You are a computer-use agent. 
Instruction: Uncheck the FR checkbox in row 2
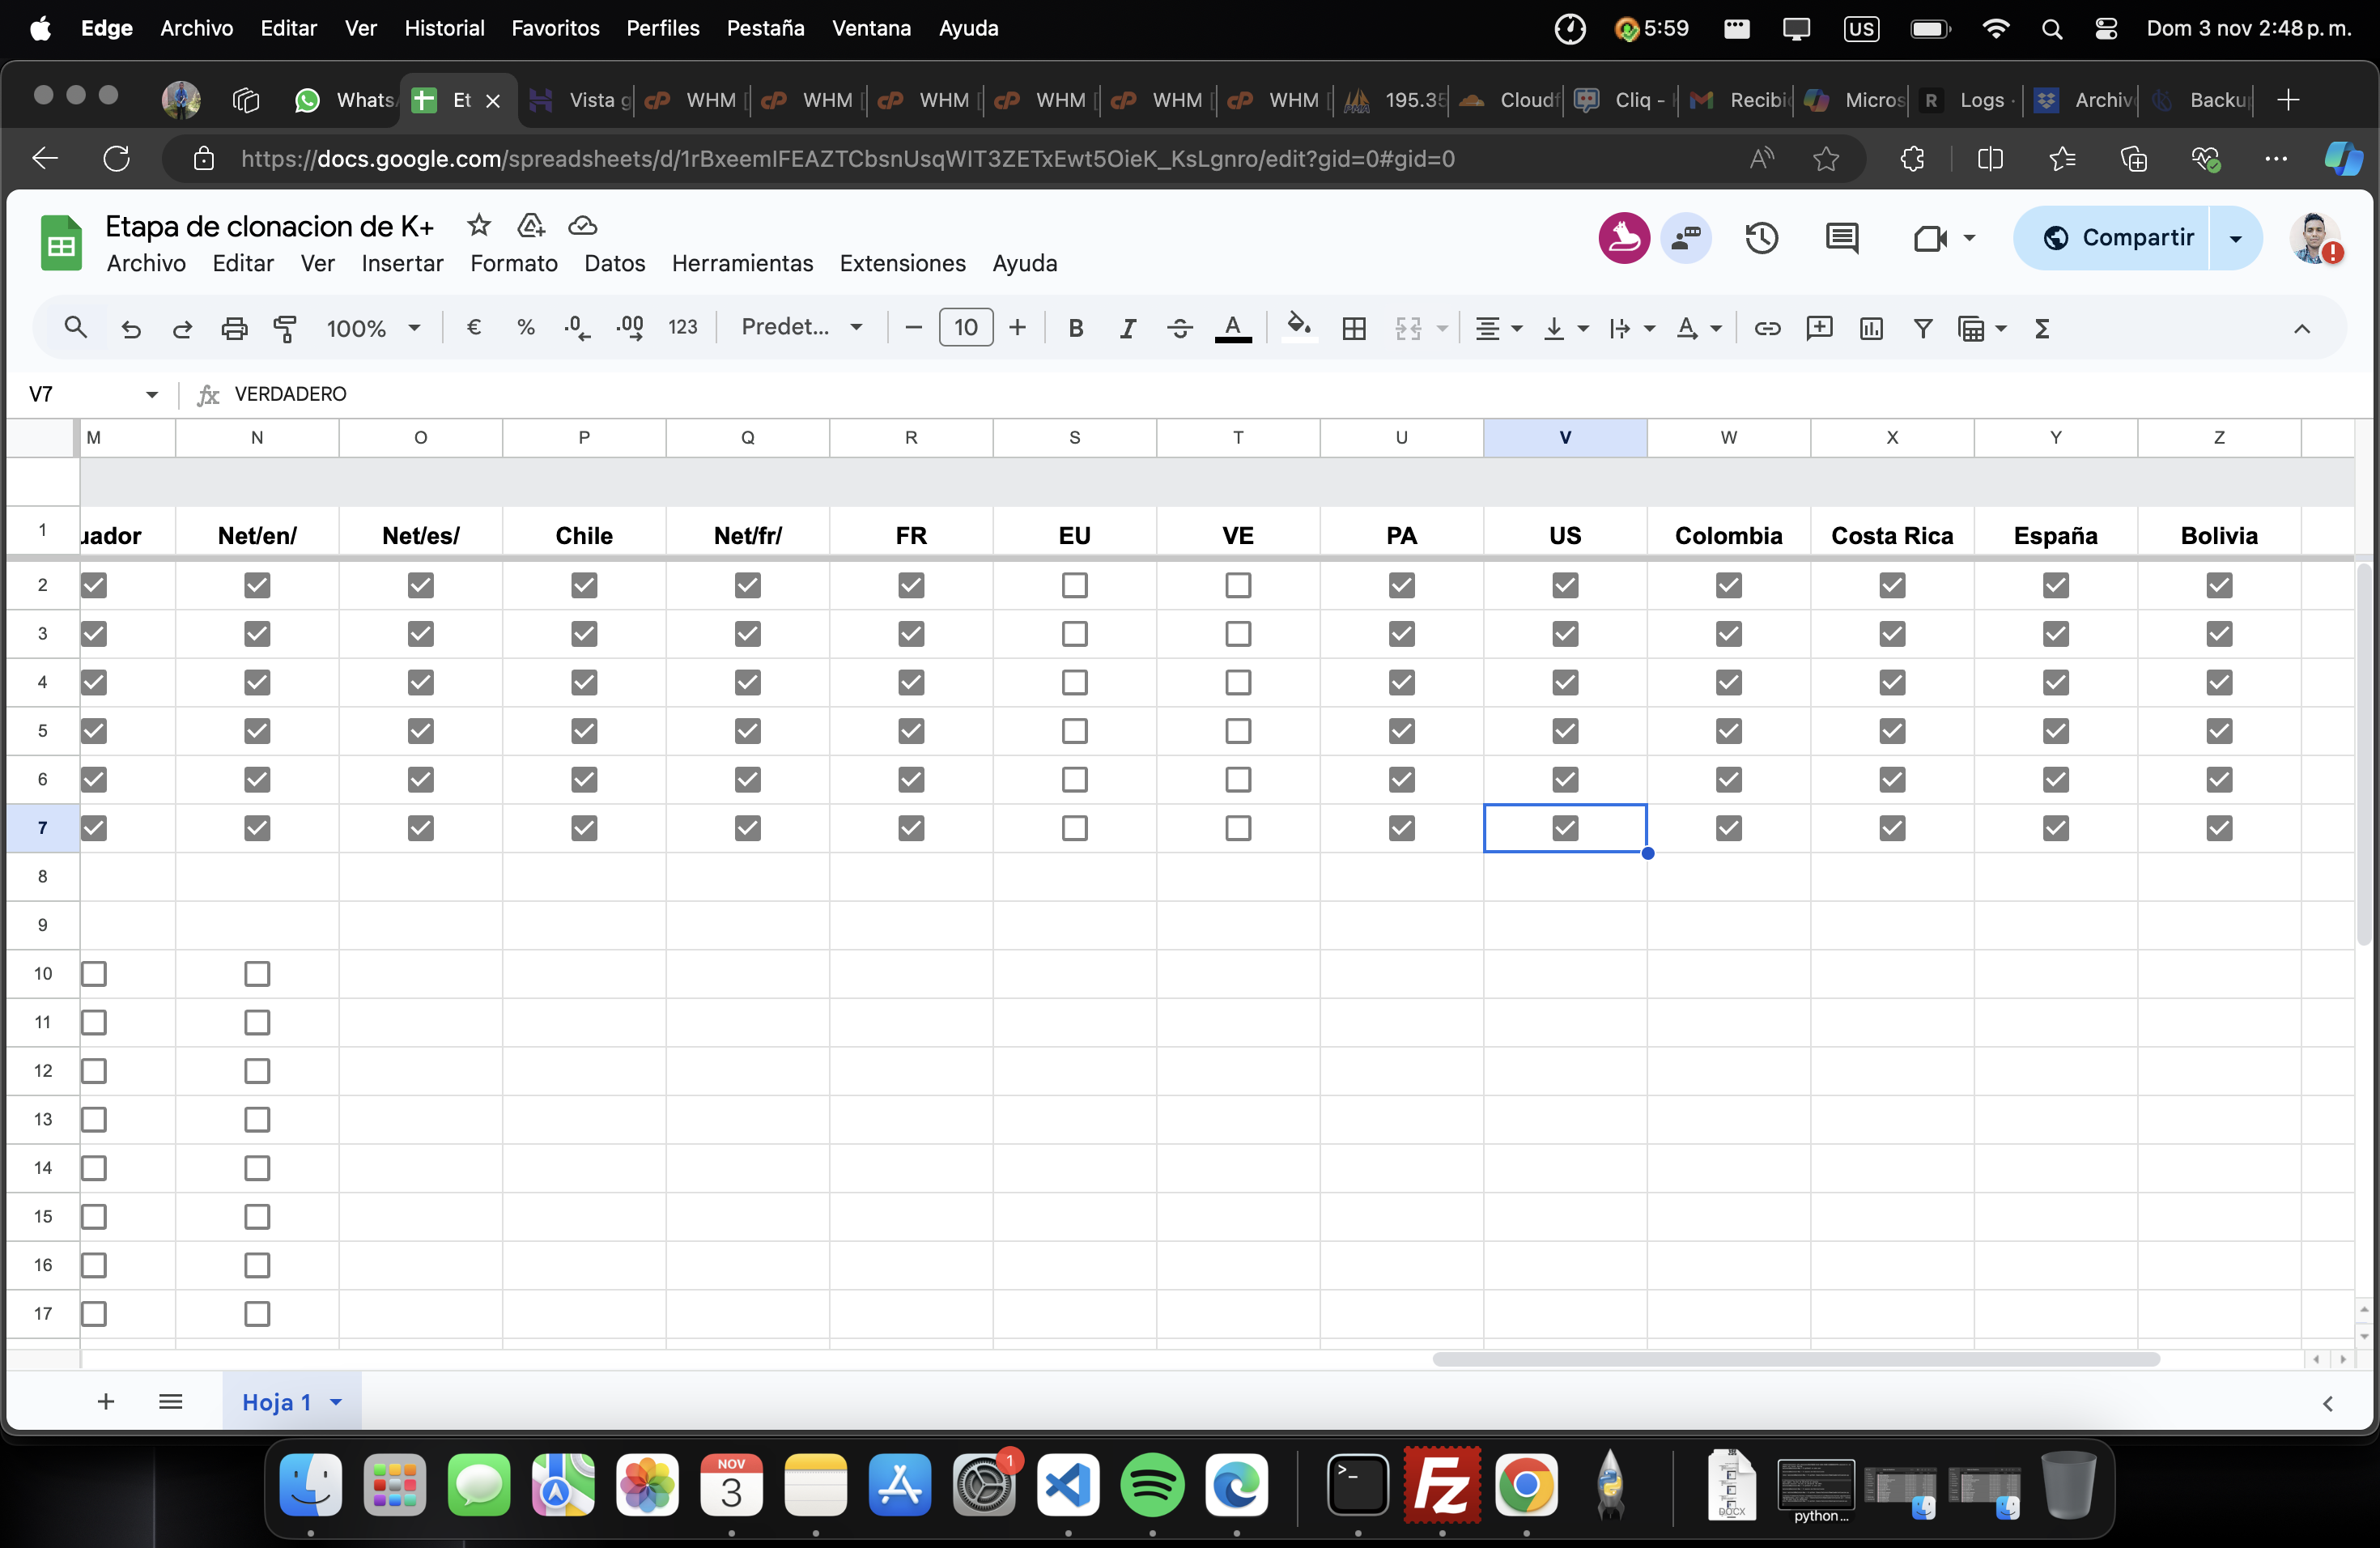coord(911,585)
